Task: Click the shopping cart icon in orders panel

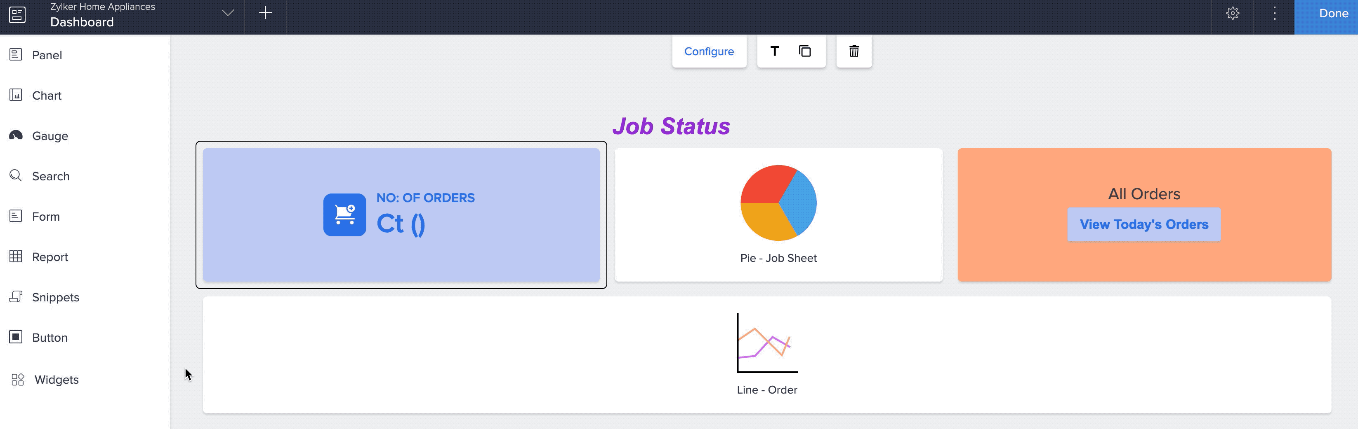Action: [345, 215]
